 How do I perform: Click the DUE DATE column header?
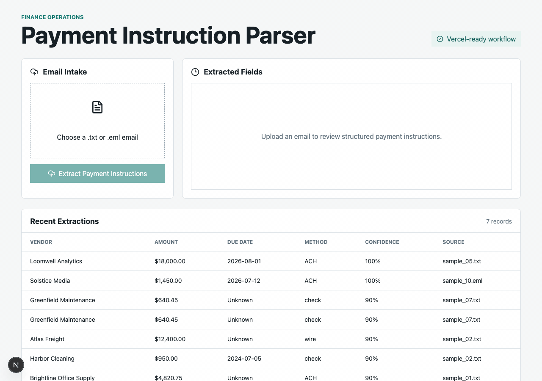(240, 242)
